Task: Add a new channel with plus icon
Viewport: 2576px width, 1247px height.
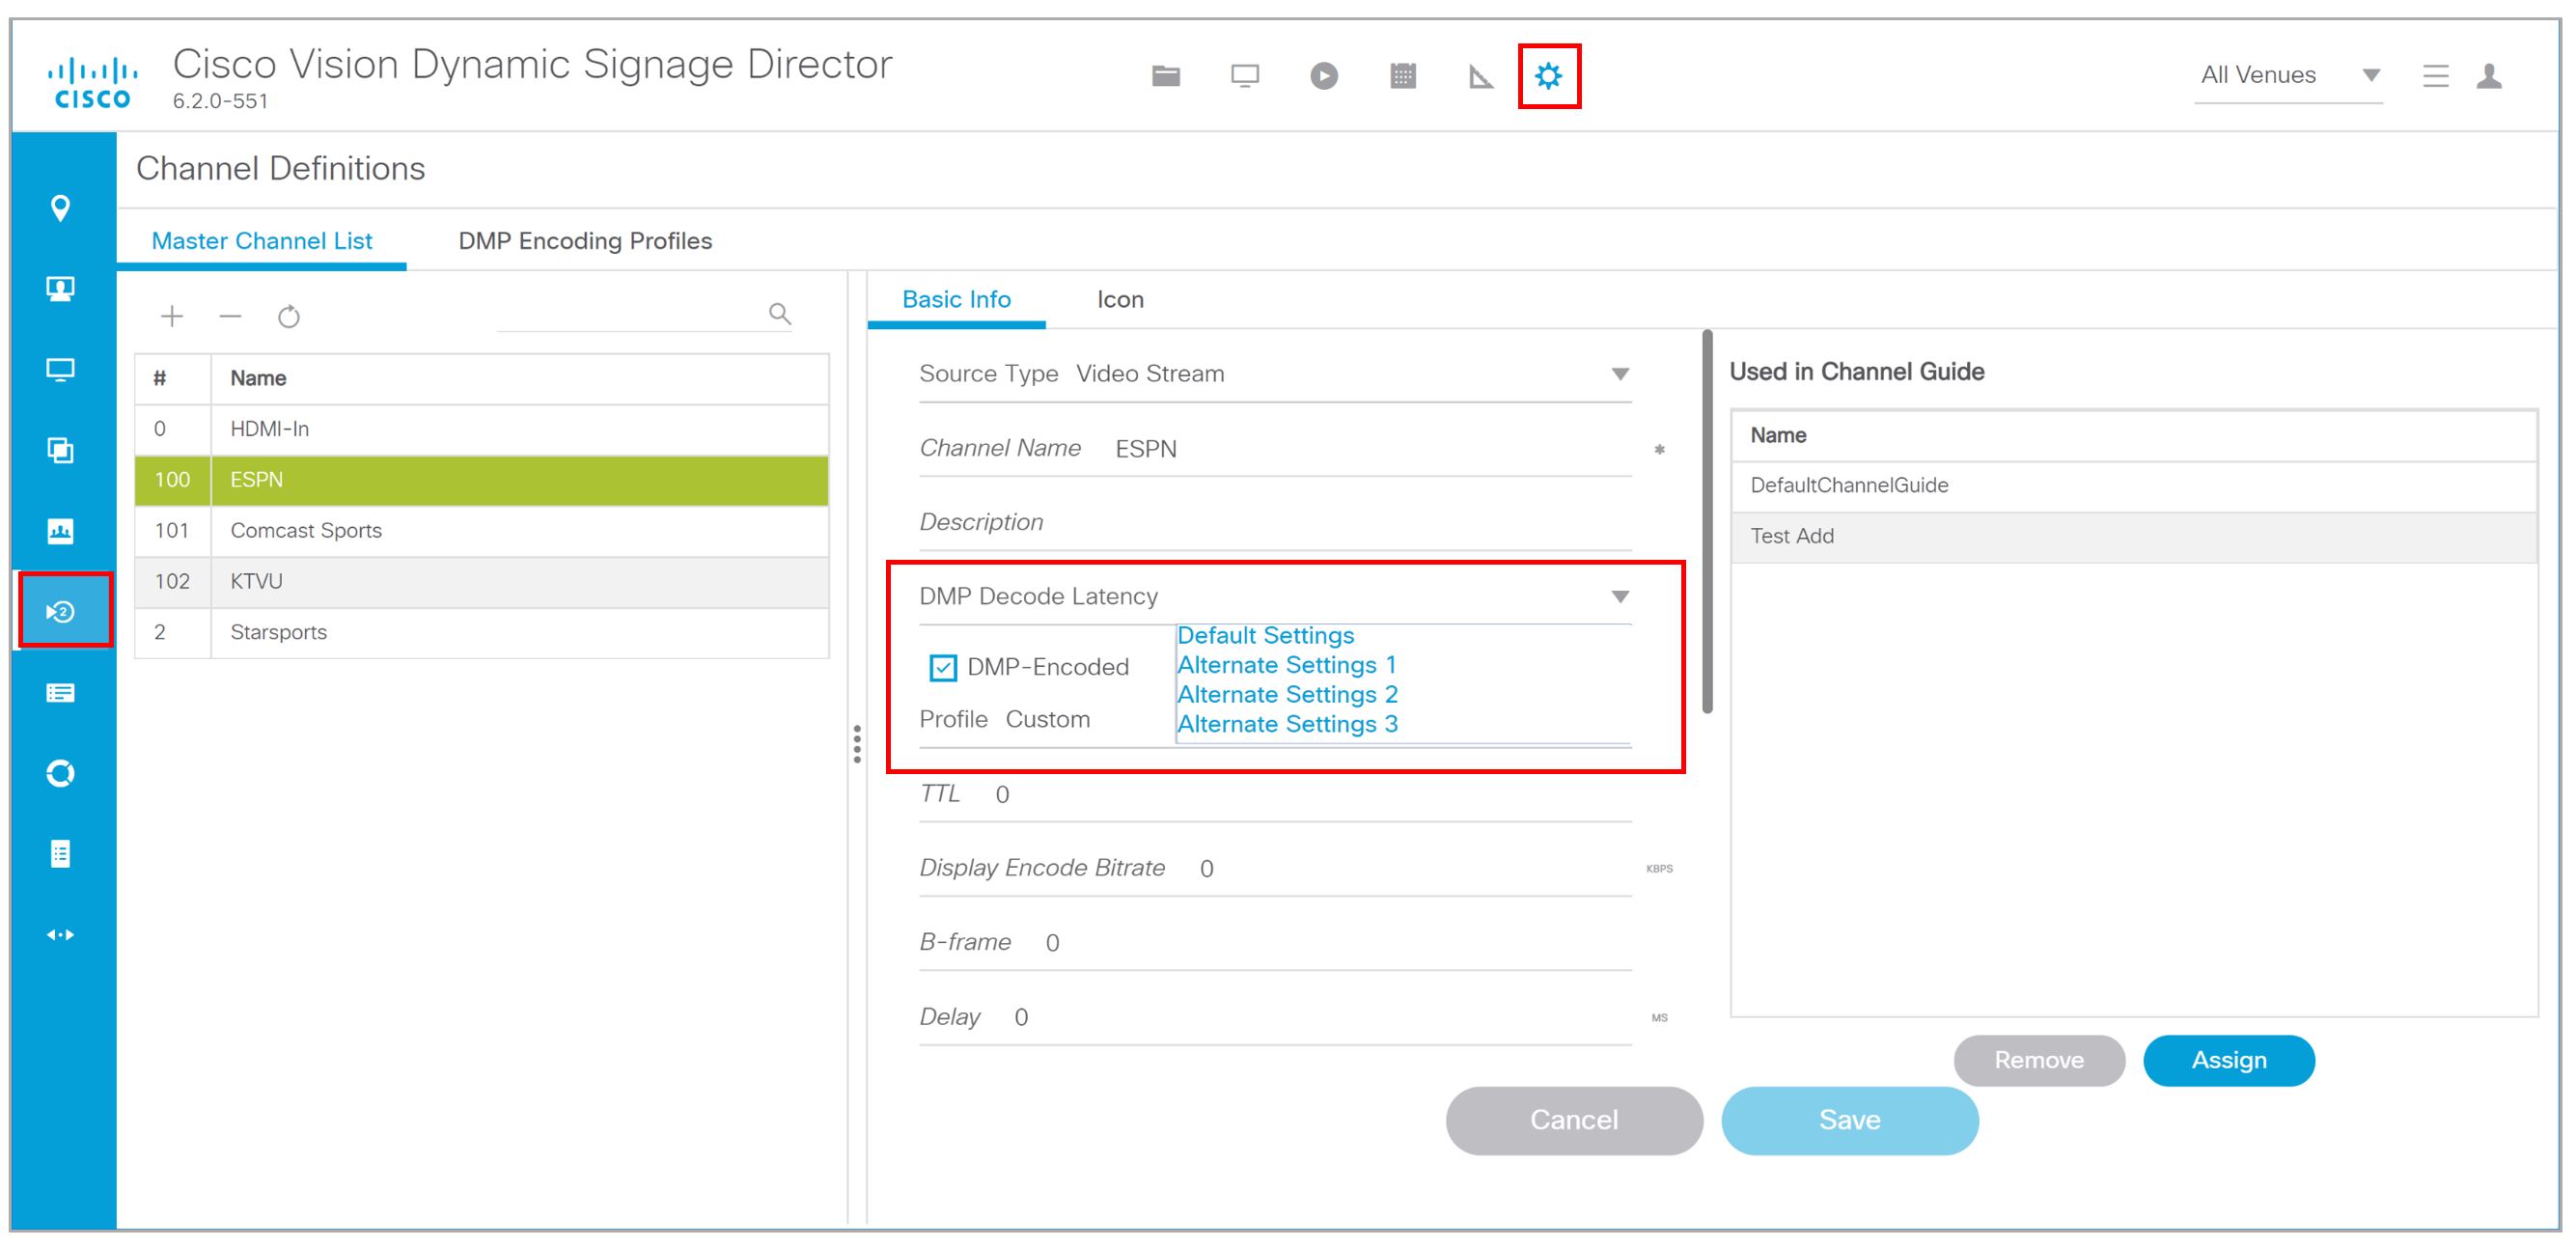Action: [x=172, y=317]
